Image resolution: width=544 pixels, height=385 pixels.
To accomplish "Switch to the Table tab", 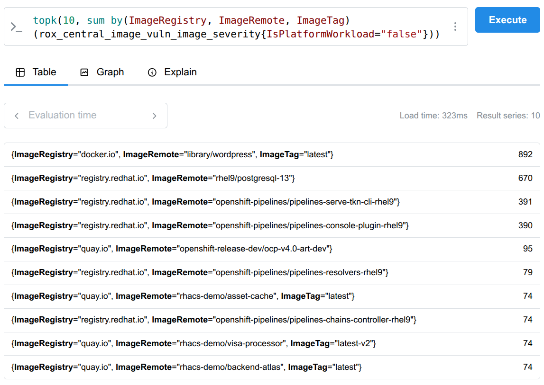I will point(36,72).
